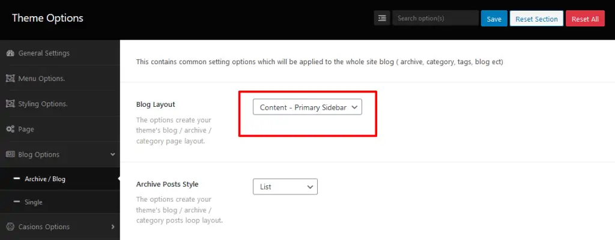Open Styling Options section
615x240 pixels.
pos(59,104)
